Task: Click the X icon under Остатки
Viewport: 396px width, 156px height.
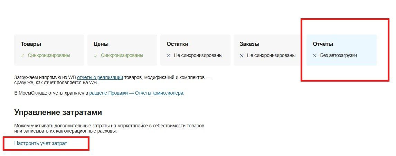Action: [168, 56]
